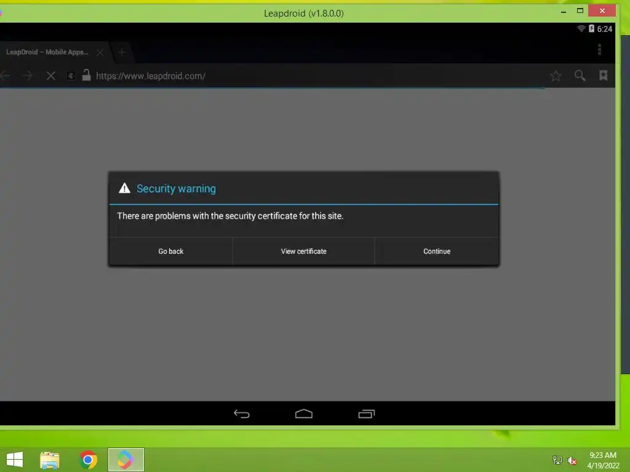Click the padlock icon in the address bar
This screenshot has width=630, height=472.
(x=86, y=75)
